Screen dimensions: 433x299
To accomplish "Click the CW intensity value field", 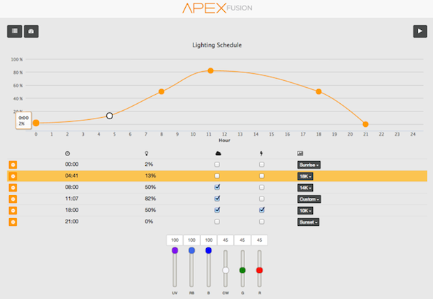I will [226, 240].
